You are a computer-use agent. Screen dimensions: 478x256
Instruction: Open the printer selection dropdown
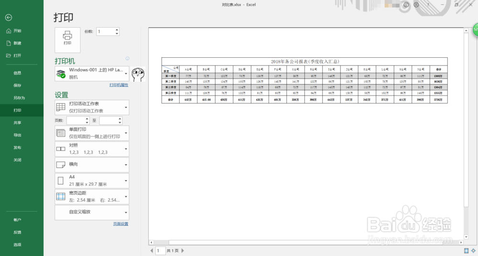[92, 74]
